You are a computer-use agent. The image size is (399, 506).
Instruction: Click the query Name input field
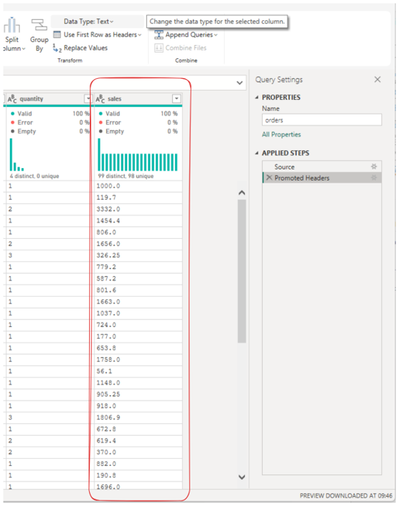point(322,119)
